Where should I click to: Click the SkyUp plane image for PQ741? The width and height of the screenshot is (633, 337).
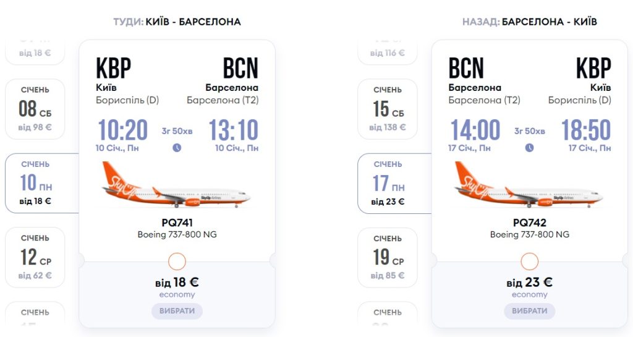(x=177, y=185)
